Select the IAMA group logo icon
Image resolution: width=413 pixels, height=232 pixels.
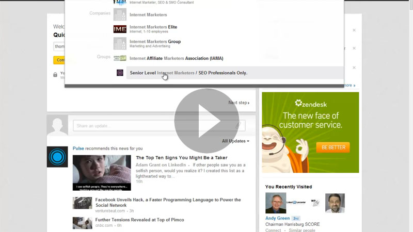(x=120, y=58)
